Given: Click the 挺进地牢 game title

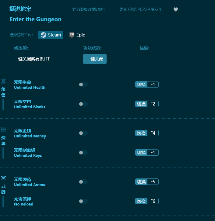Looking at the screenshot, I should click(x=20, y=9).
